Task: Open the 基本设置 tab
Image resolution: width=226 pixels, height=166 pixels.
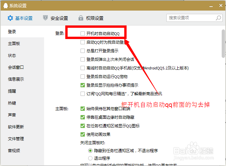Action: 20,18
